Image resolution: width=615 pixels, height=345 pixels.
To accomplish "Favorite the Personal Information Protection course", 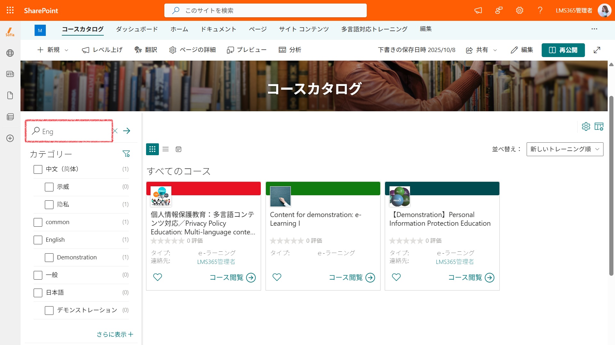I will click(396, 277).
